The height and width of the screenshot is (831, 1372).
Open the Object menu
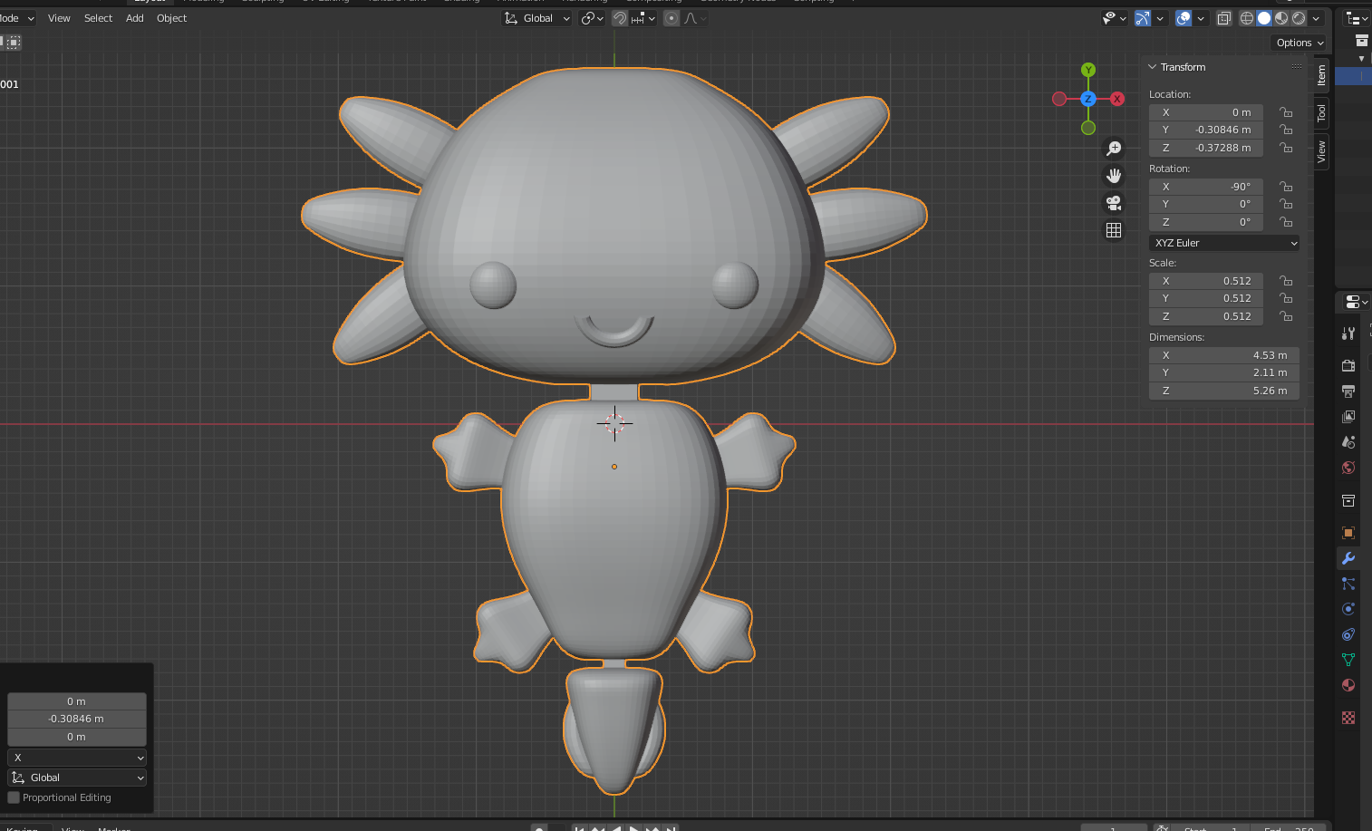(171, 18)
